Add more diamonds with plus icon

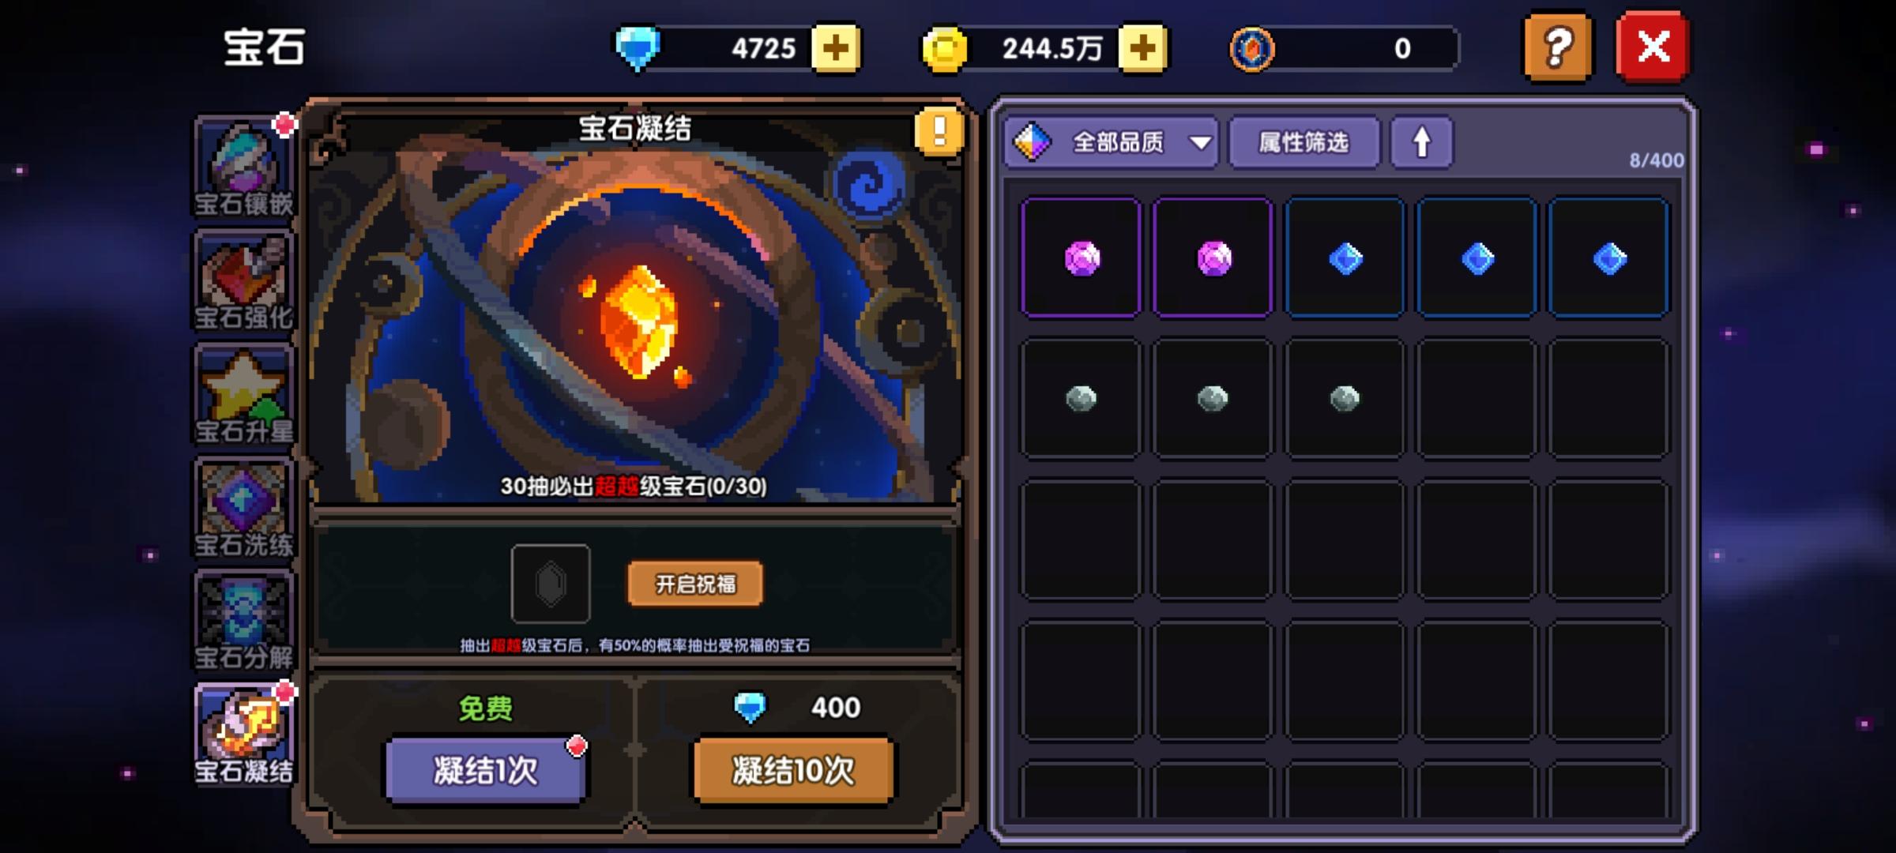pos(836,48)
